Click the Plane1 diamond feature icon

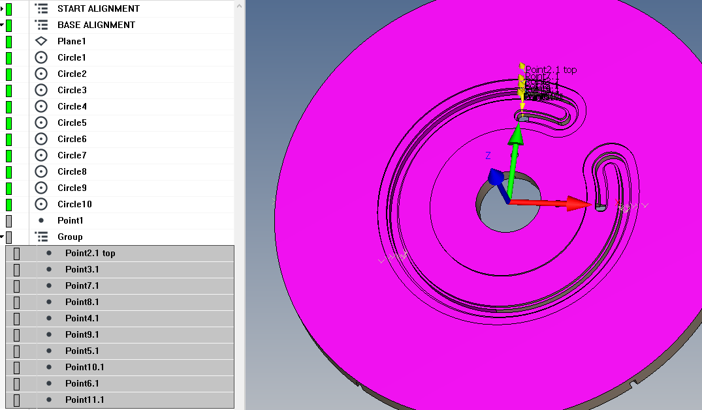41,41
